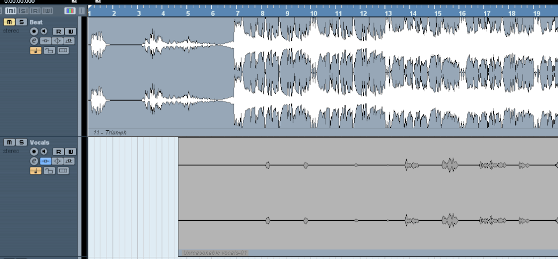
Task: Unmute the Beat track
Action: pyautogui.click(x=9, y=22)
